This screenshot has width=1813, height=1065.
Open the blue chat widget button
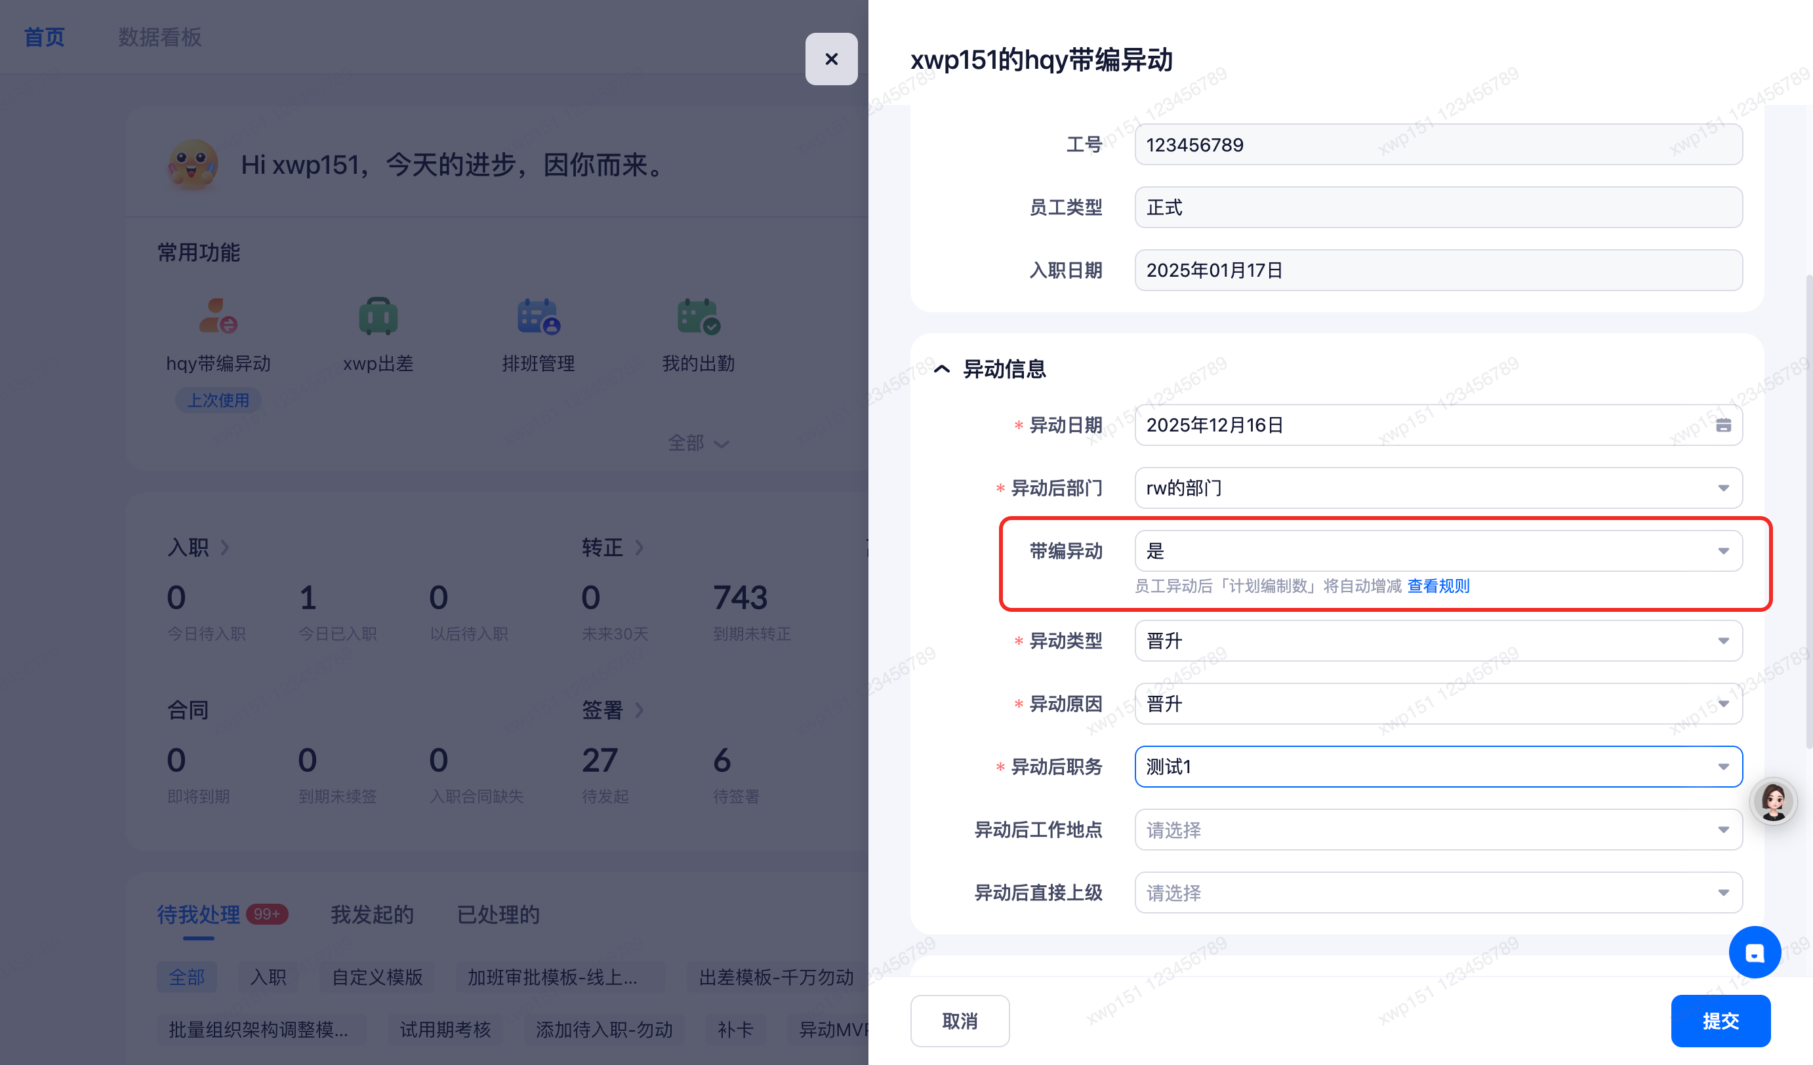tap(1754, 952)
